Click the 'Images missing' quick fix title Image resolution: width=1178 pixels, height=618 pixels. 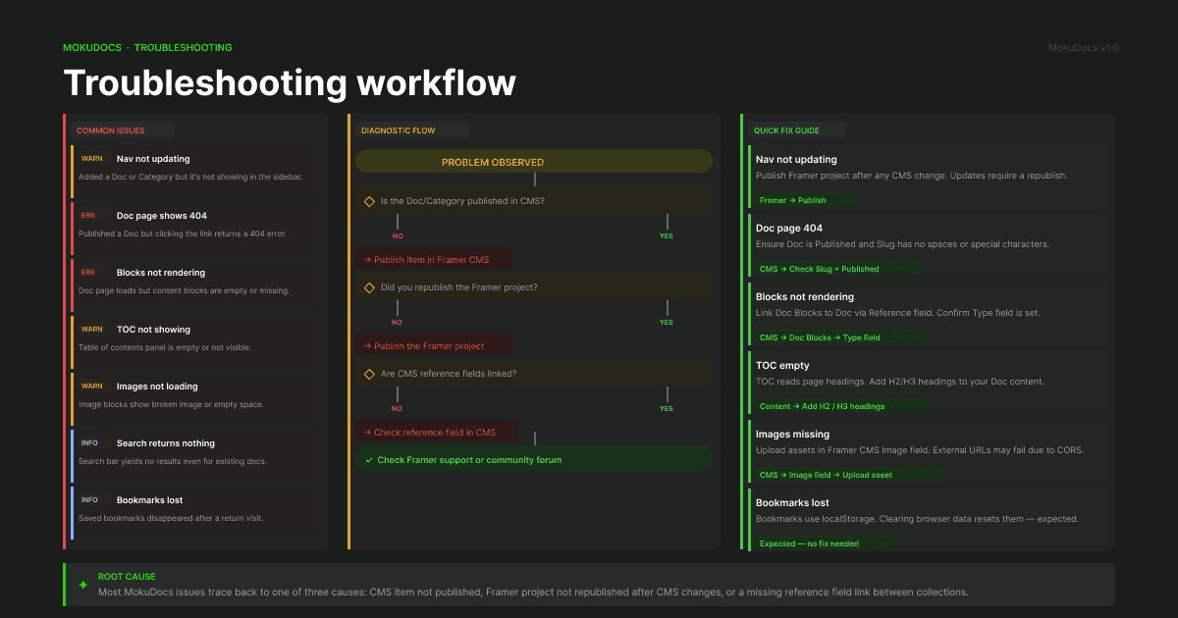coord(792,434)
